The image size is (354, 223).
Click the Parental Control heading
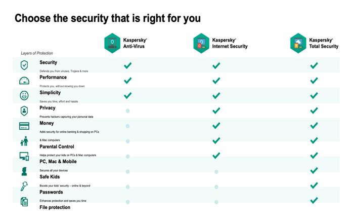tap(57, 146)
